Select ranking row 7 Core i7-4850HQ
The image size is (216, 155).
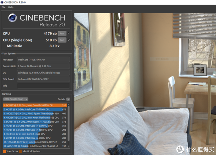point(35,130)
